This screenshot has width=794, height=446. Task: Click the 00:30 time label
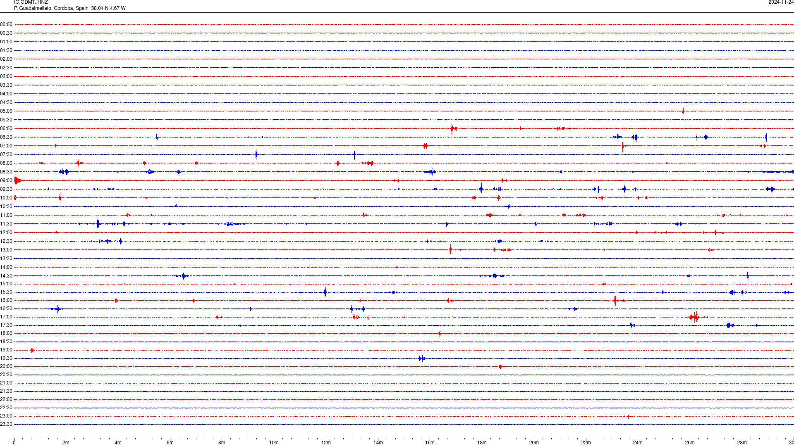coord(6,33)
